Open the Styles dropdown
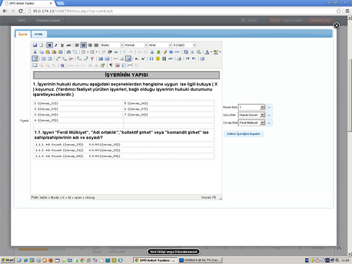Image resolution: width=352 pixels, height=264 pixels. coord(112,45)
